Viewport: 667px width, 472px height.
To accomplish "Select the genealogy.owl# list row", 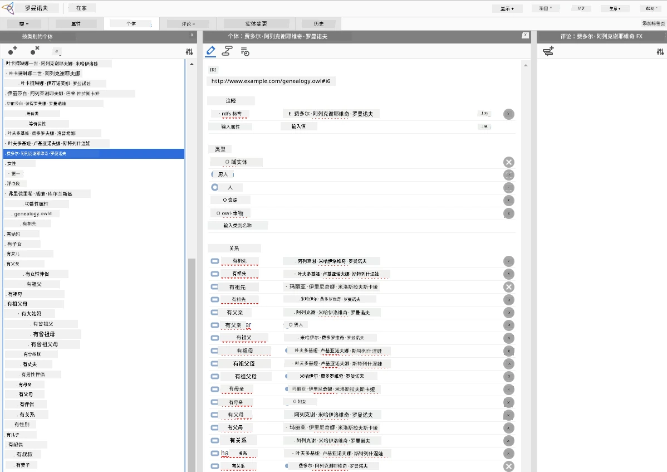I will click(x=33, y=213).
